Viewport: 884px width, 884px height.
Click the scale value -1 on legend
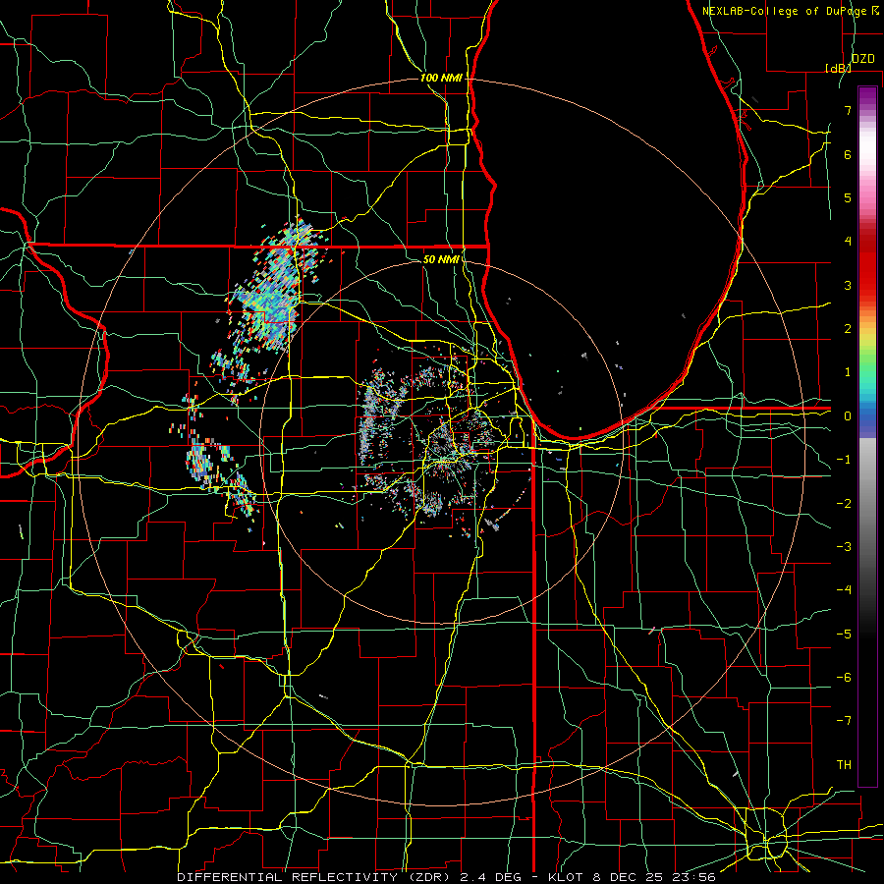click(844, 460)
